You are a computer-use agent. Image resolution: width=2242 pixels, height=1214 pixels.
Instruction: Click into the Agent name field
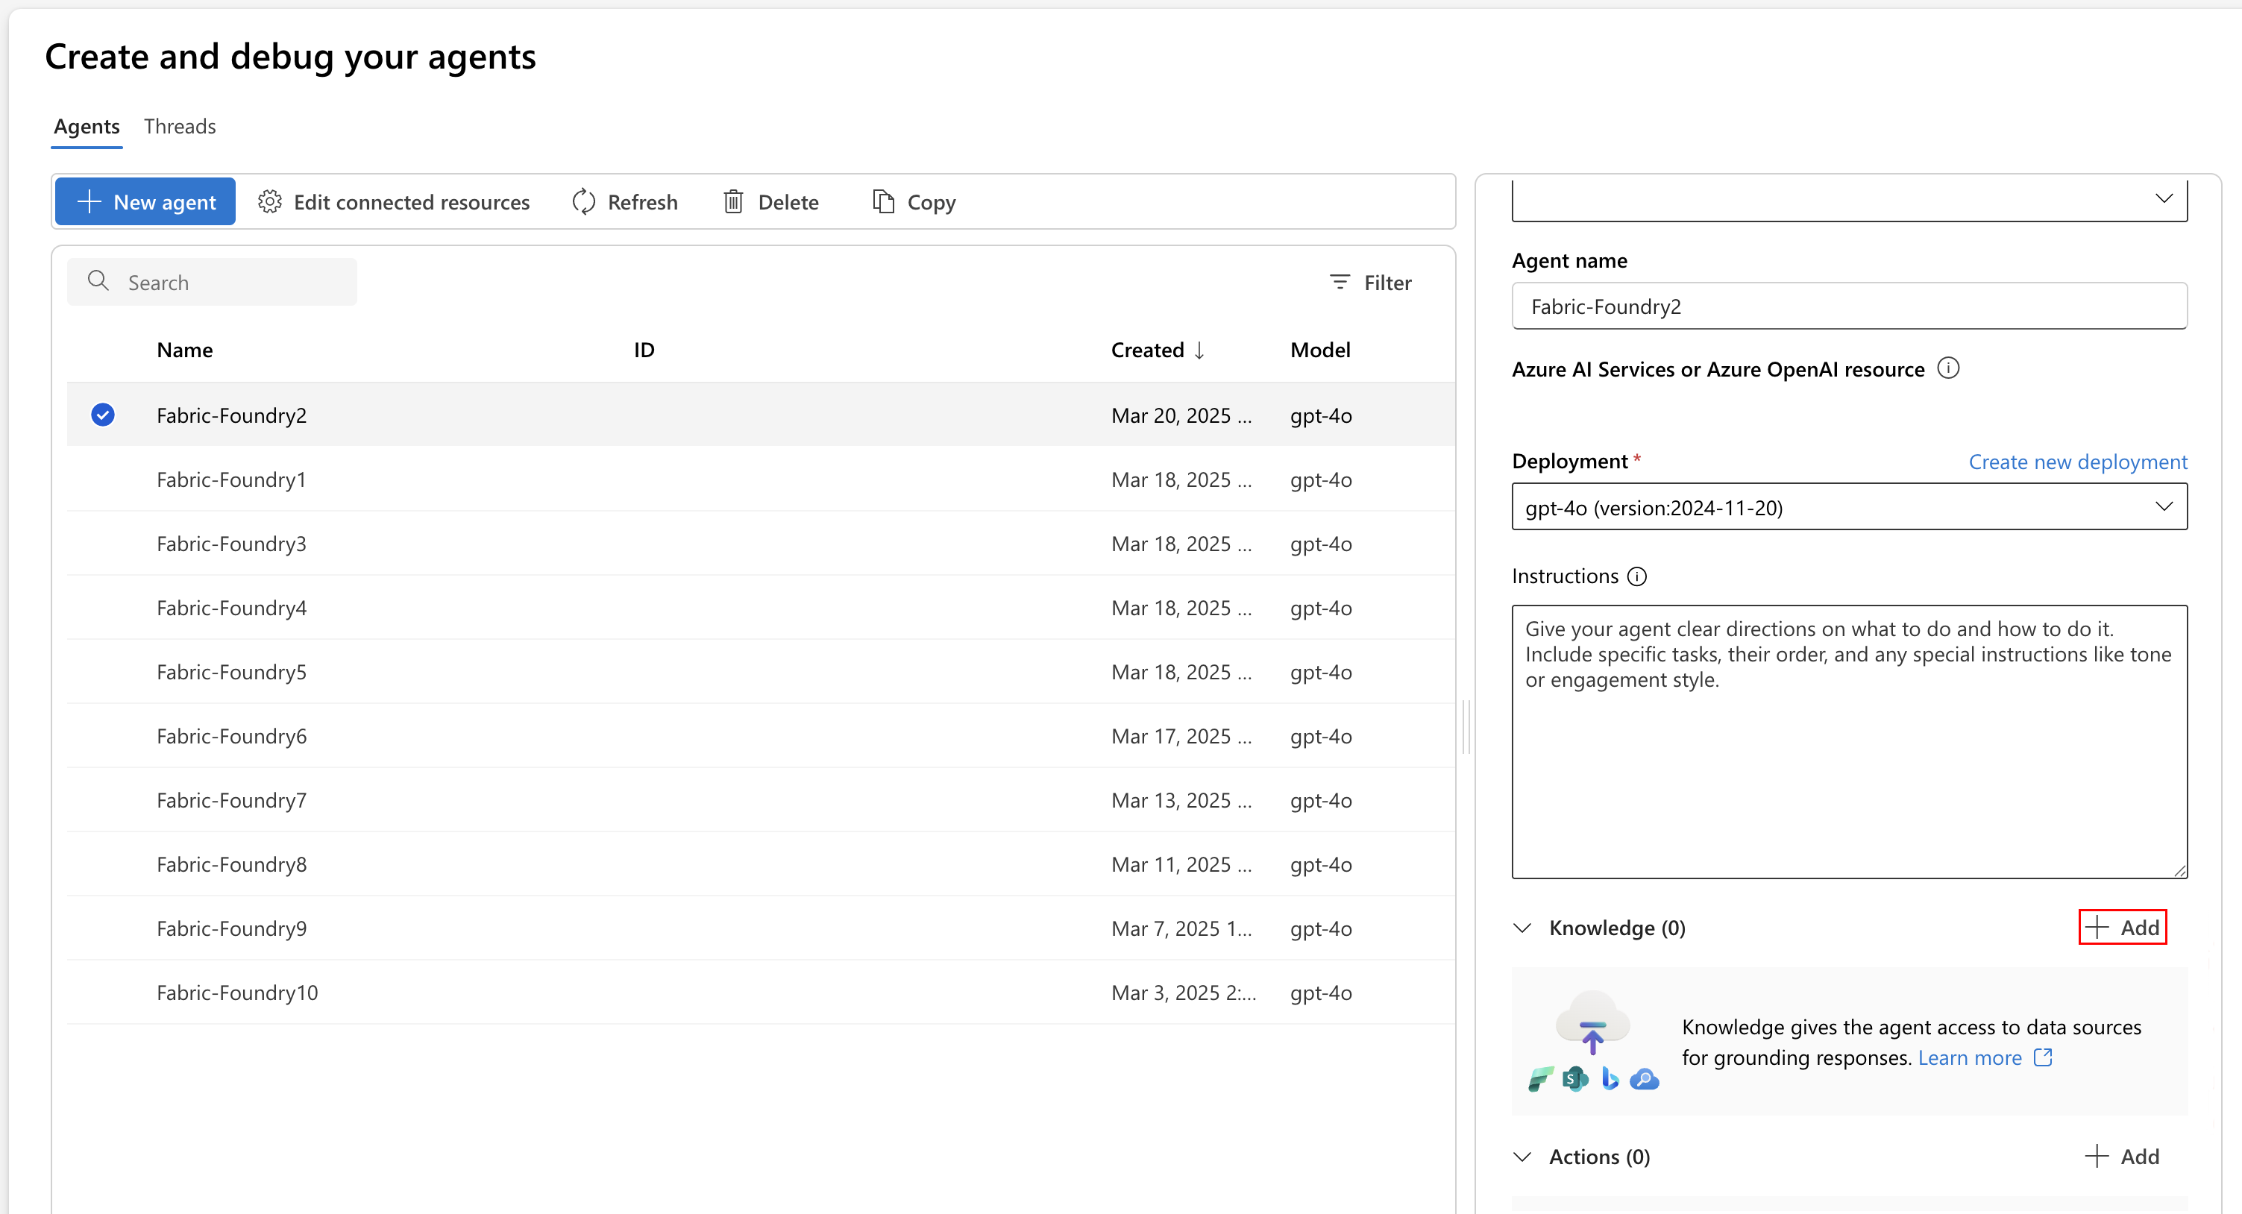tap(1849, 306)
